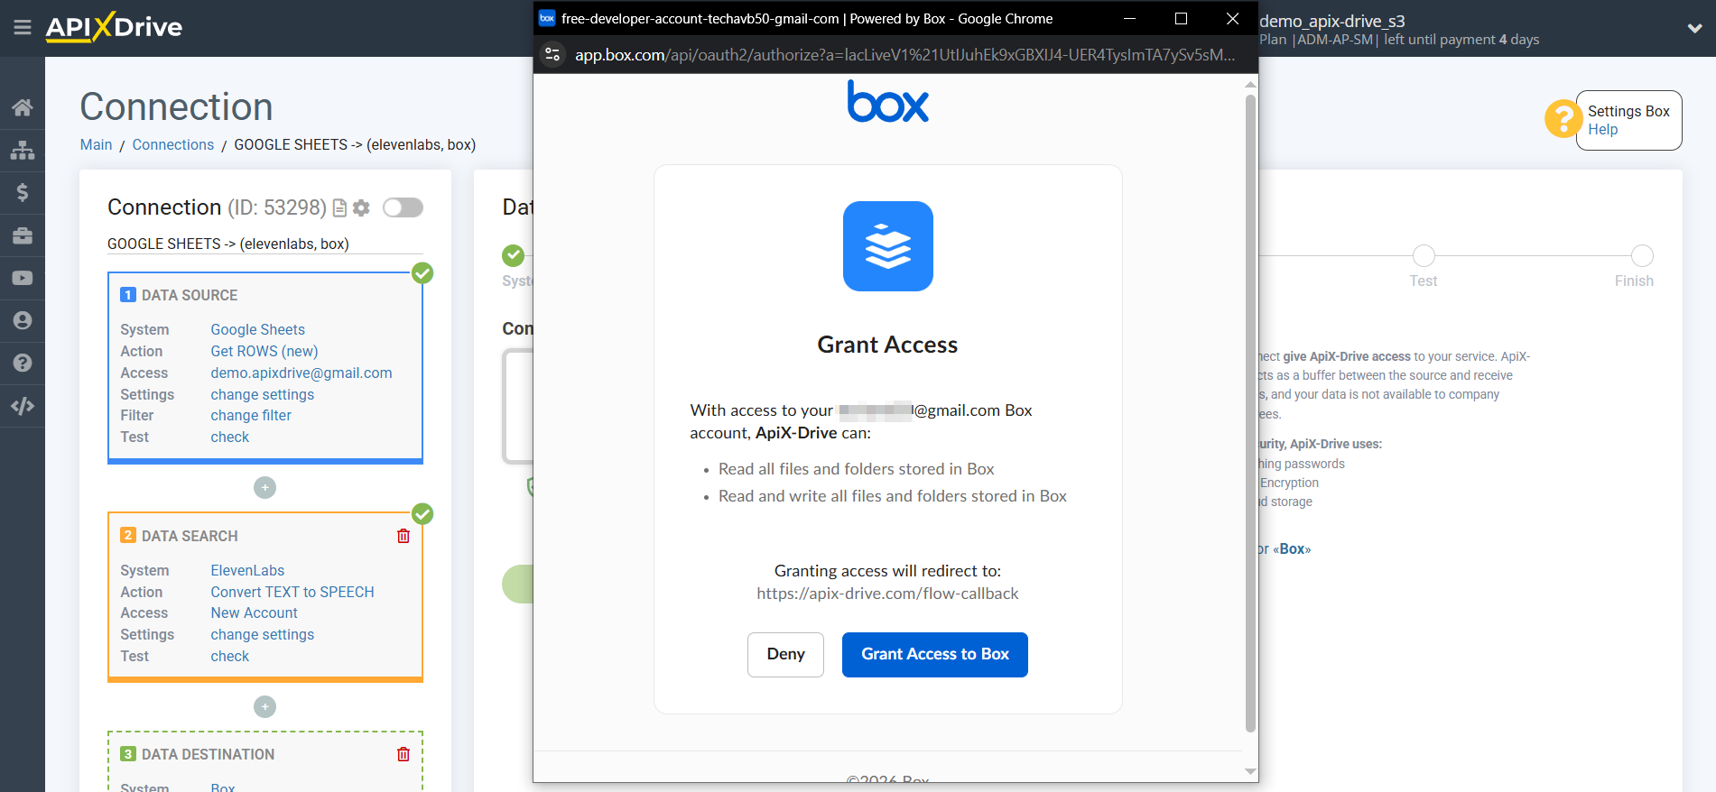Image resolution: width=1716 pixels, height=792 pixels.
Task: Add step after Data Source block
Action: coord(264,487)
